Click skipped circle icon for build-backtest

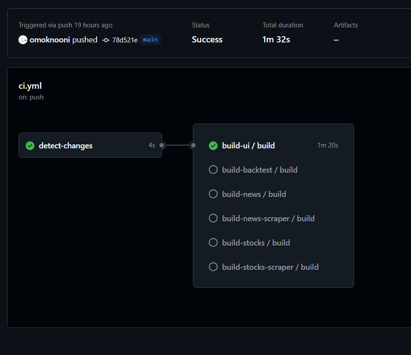pyautogui.click(x=213, y=170)
